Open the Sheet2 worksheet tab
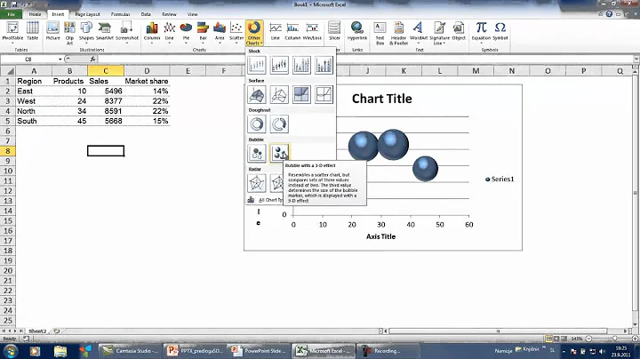 tap(37, 331)
